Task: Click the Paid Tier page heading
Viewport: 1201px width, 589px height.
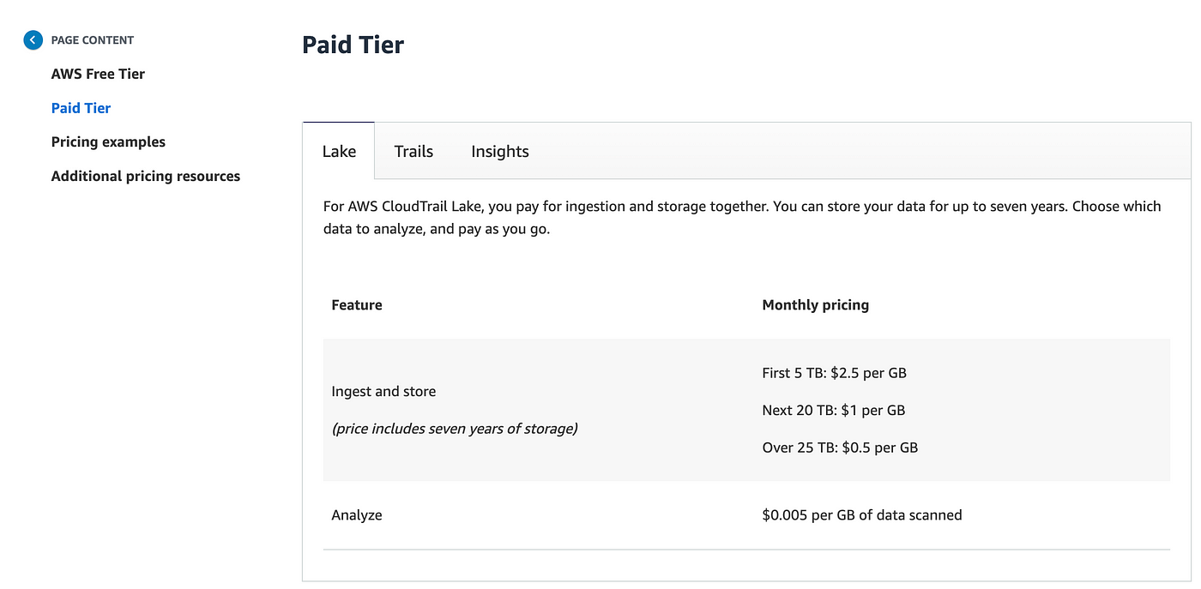Action: (x=353, y=45)
